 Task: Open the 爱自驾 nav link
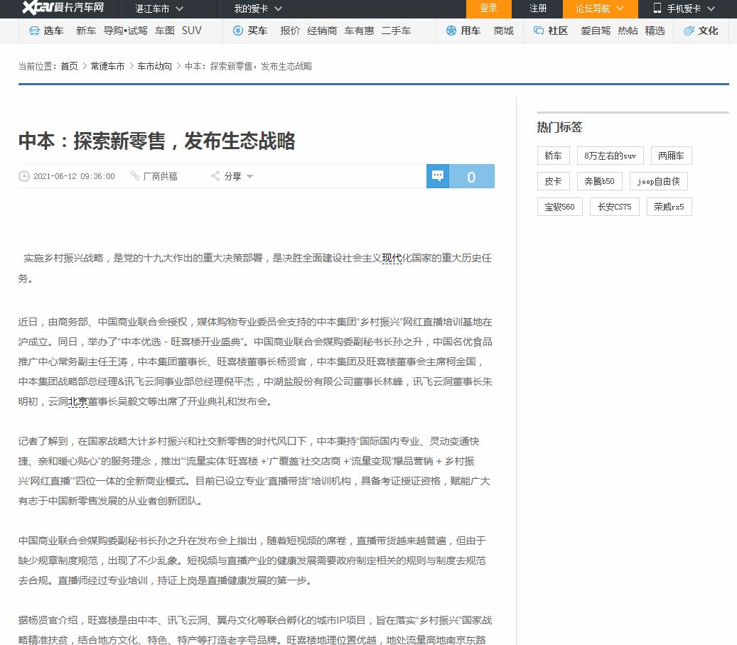tap(596, 31)
